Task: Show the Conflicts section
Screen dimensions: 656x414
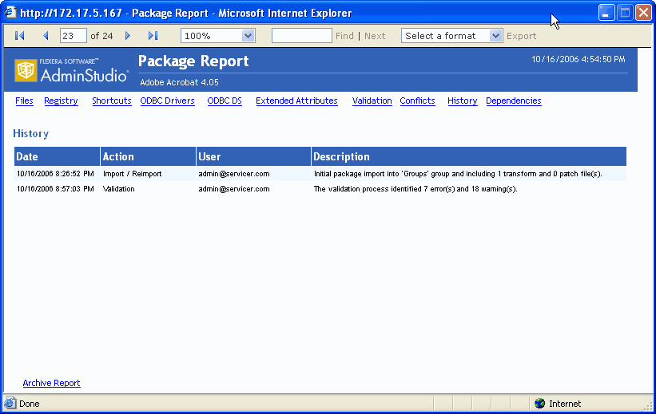Action: [x=417, y=101]
